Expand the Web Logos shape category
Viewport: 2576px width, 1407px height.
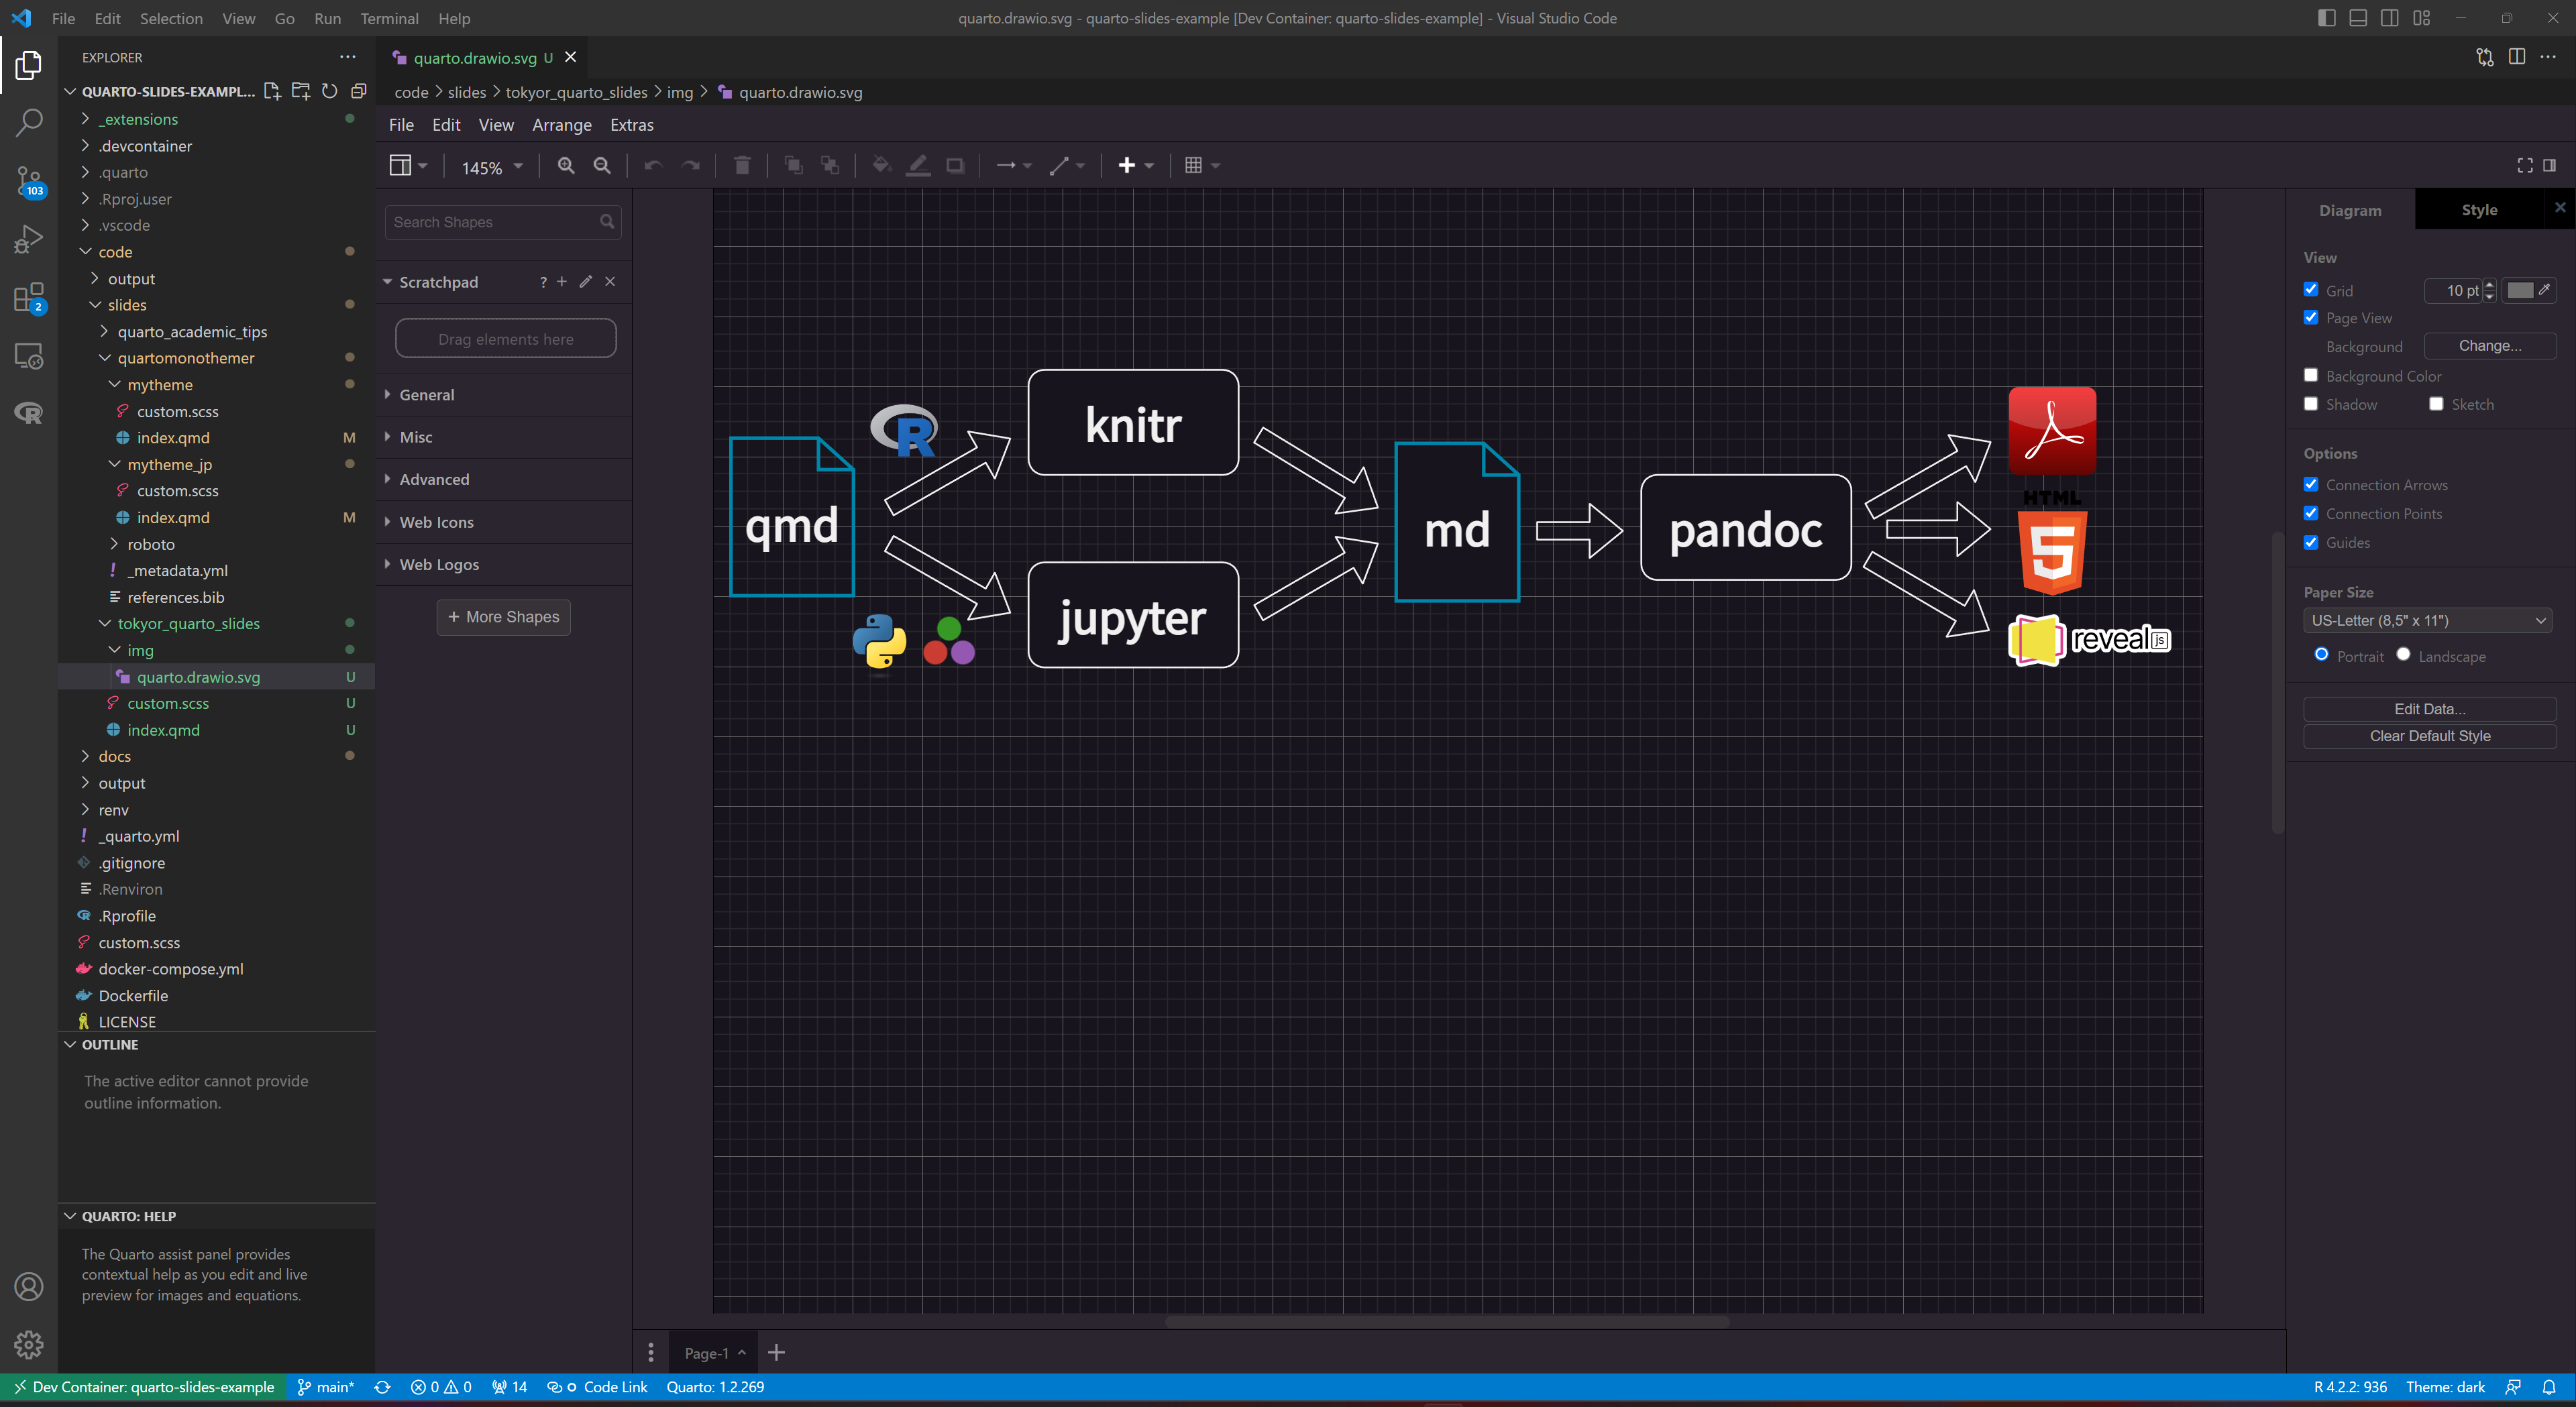[439, 565]
